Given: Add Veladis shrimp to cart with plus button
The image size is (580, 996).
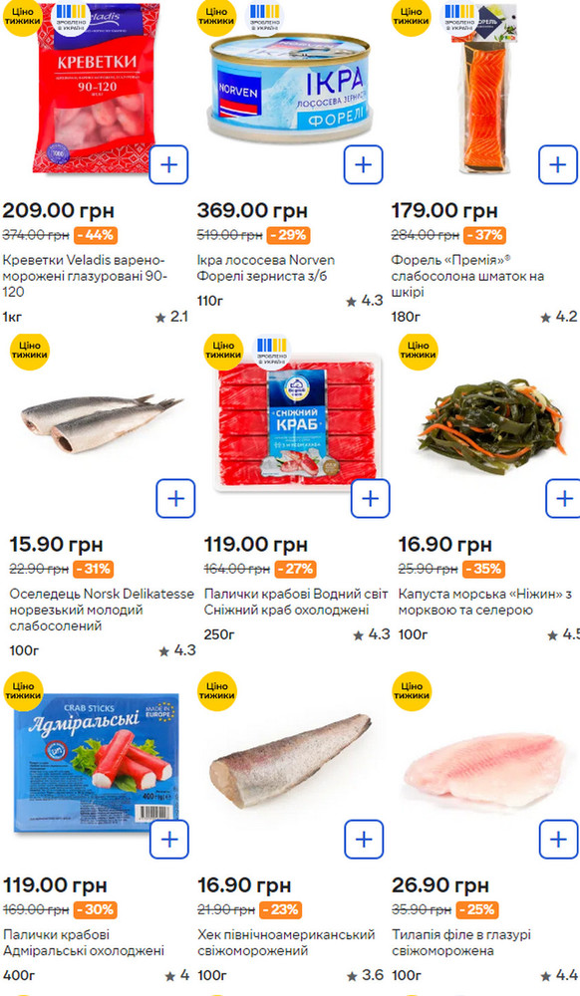Looking at the screenshot, I should click(168, 164).
